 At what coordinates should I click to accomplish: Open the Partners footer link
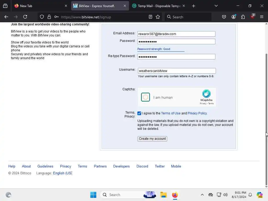click(100, 166)
